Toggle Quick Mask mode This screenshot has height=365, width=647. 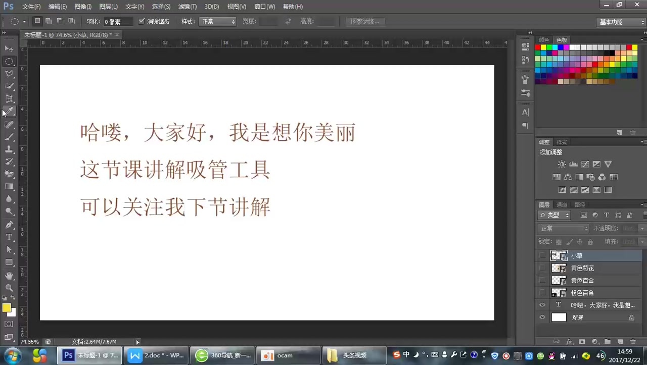9,324
